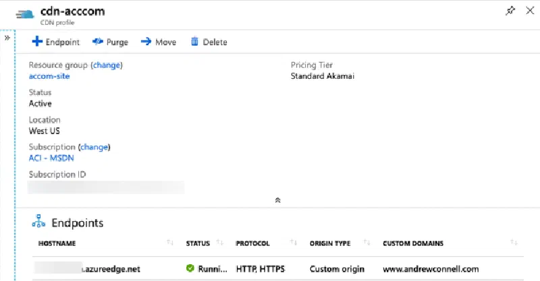
Task: Click the redacted Subscription ID value
Action: [106, 187]
